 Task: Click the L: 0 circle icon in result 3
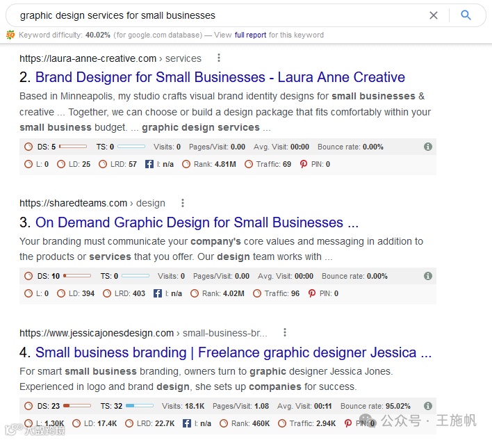(28, 293)
